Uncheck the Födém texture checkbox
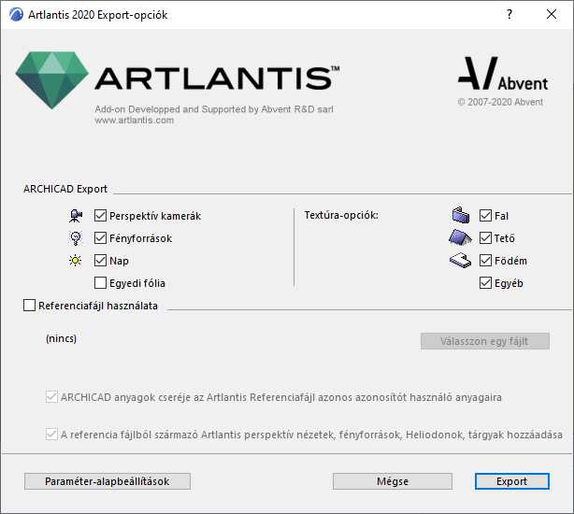 coord(485,261)
